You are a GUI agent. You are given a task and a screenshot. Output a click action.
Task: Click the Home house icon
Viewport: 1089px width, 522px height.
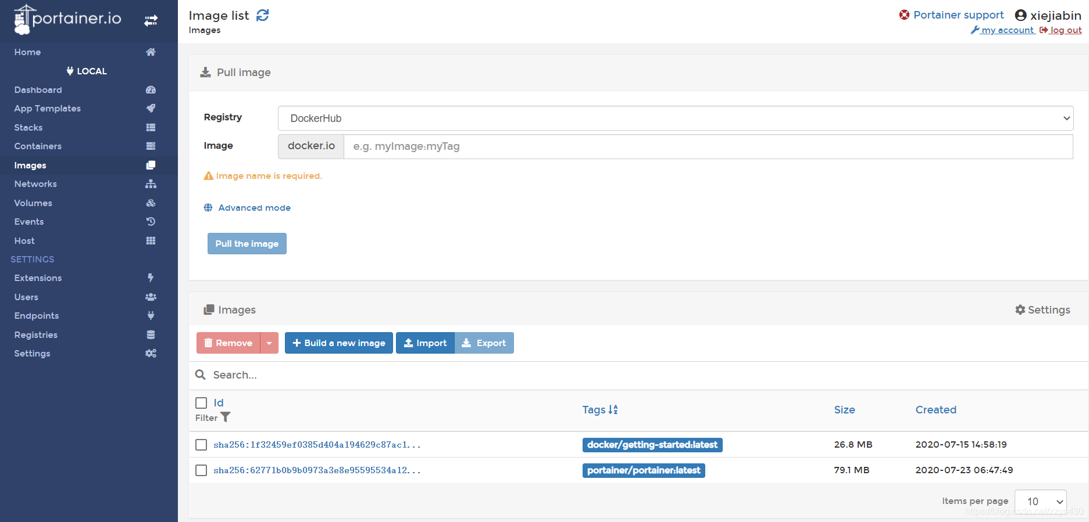point(151,52)
